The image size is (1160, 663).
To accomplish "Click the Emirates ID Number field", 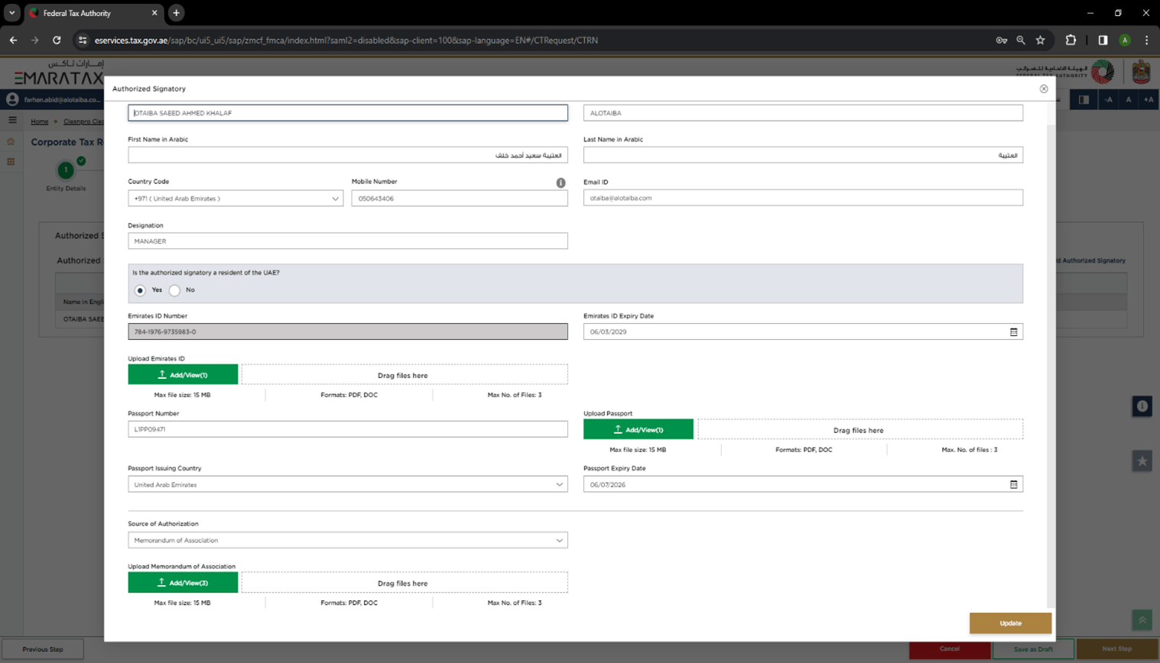I will coord(348,331).
